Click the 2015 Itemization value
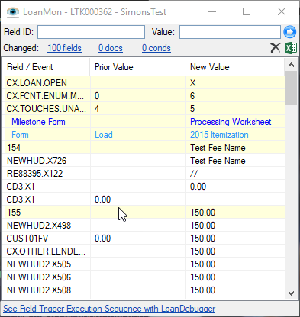 (x=219, y=135)
